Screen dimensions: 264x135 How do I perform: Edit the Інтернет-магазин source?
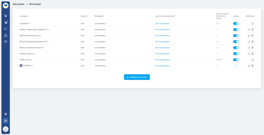pyautogui.click(x=249, y=54)
